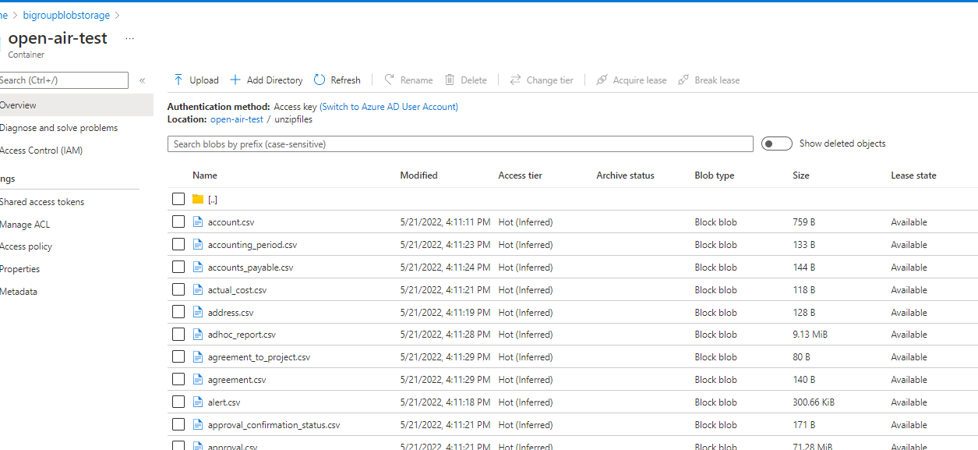
Task: Click Switch to Azure AD User Account link
Action: [x=389, y=107]
